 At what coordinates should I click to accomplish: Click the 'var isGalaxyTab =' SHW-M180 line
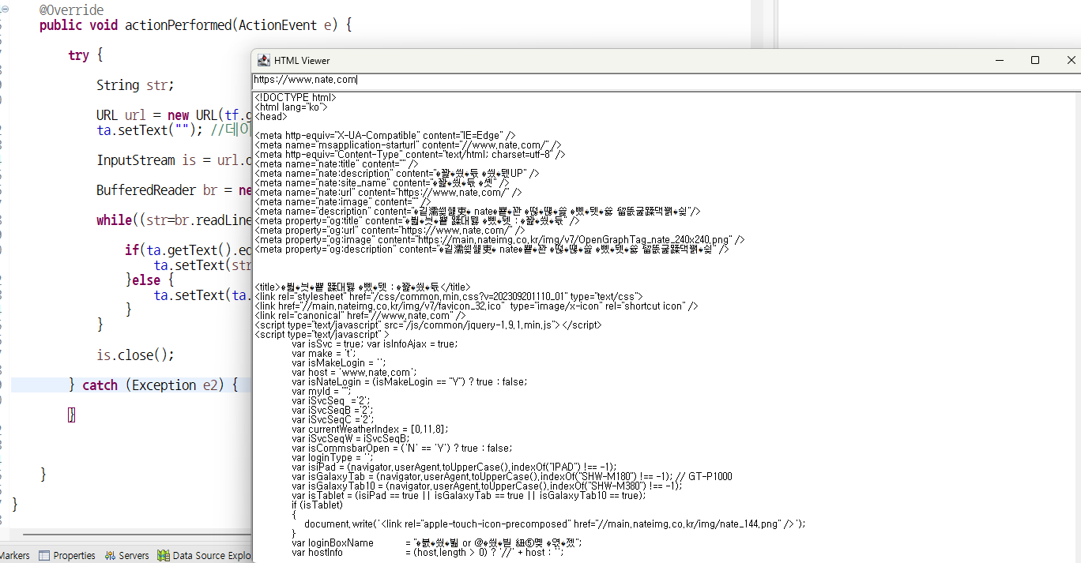[512, 476]
